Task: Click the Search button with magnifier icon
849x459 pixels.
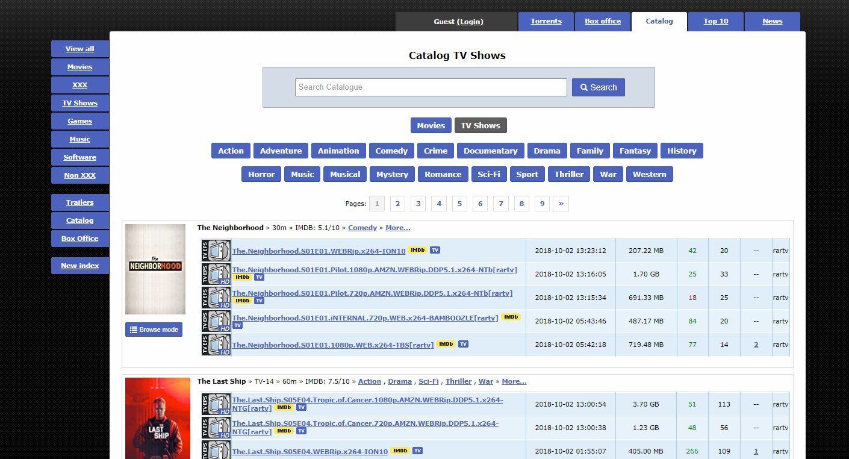Action: [x=599, y=87]
